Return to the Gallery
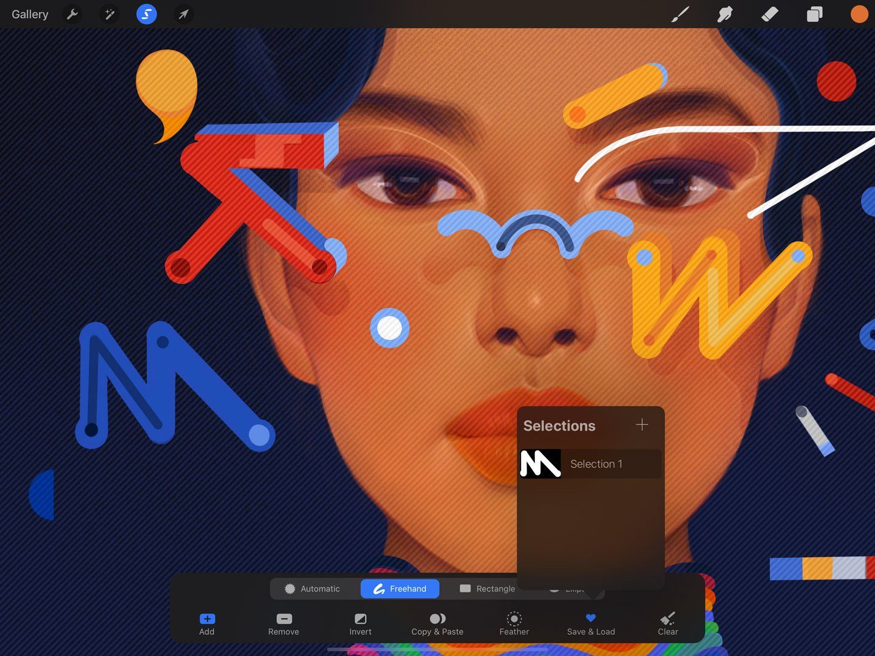 (x=29, y=14)
